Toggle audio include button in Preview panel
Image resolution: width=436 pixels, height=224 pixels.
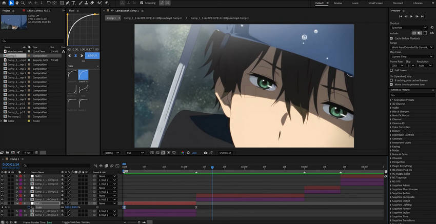(419, 33)
